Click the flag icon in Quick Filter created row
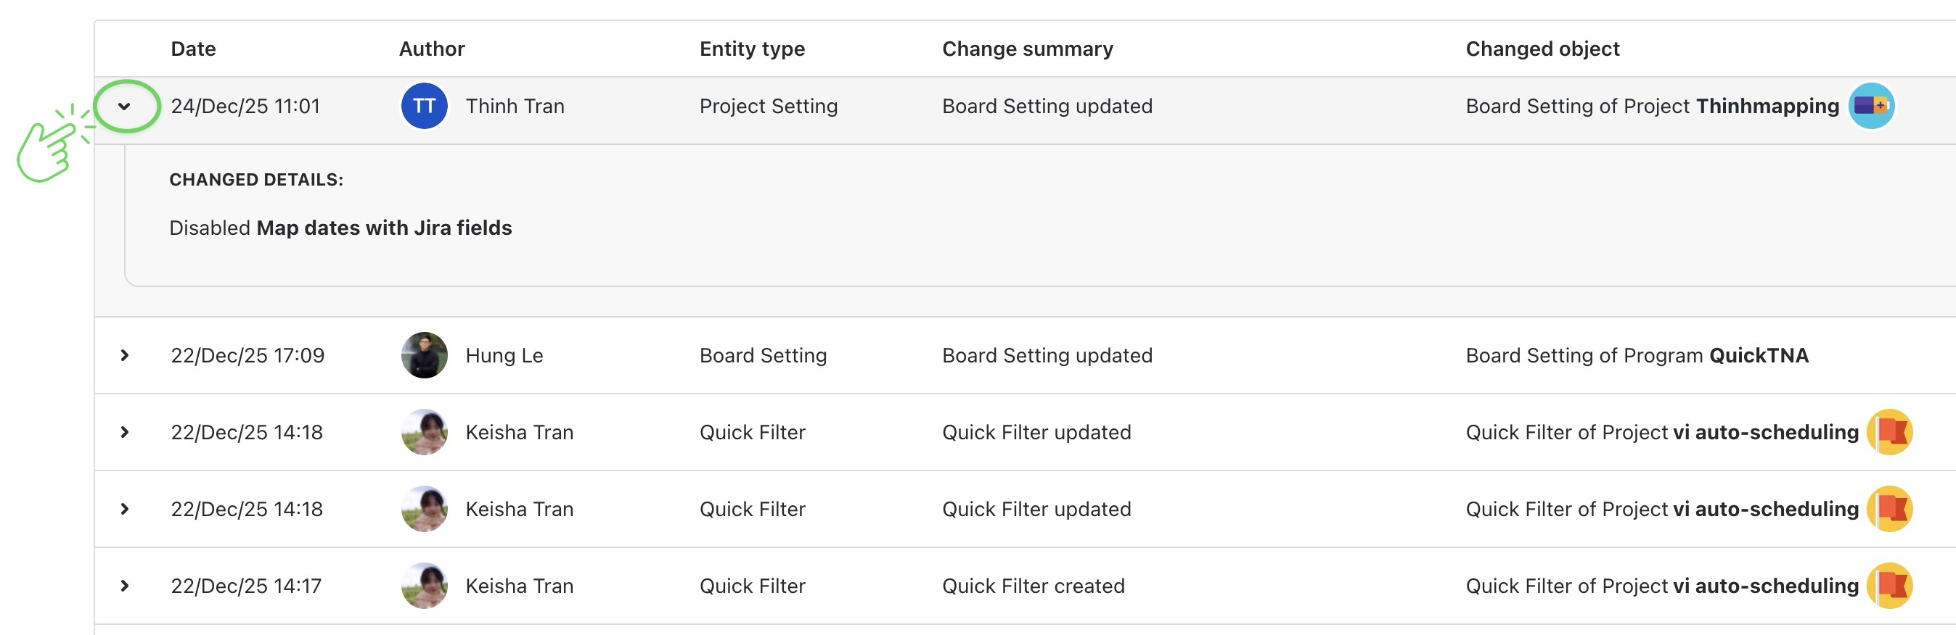This screenshot has width=1956, height=635. tap(1889, 586)
